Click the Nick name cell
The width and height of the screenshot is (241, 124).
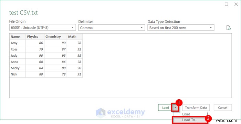[18, 74]
